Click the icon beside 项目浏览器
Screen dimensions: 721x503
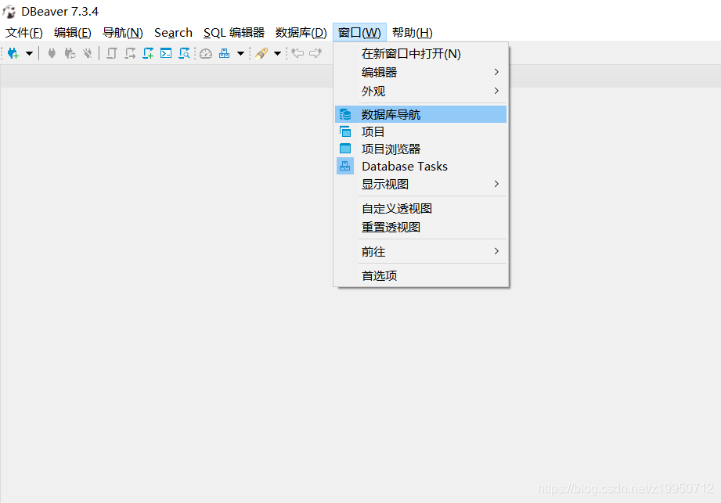point(345,149)
